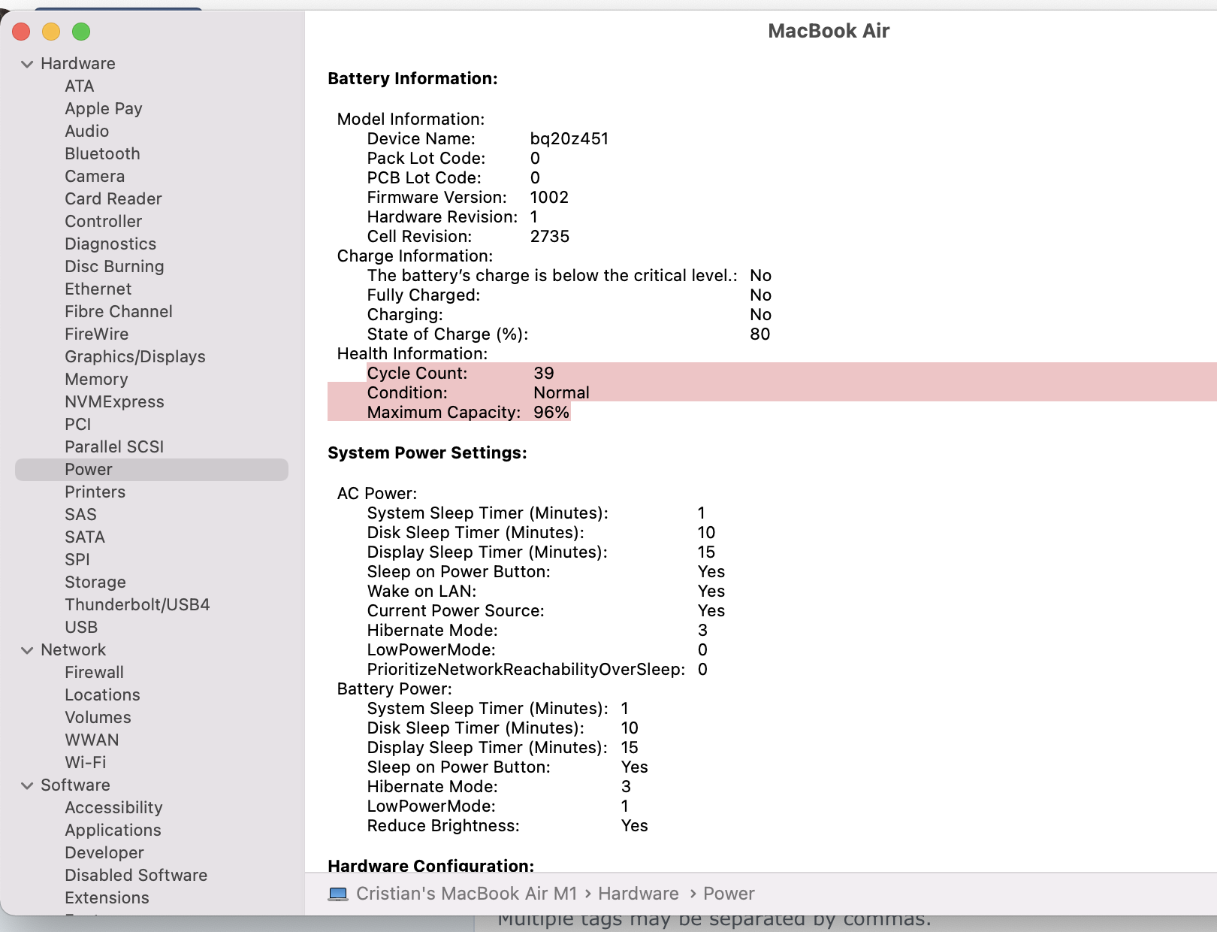Collapse the Hardware section
The height and width of the screenshot is (932, 1217).
[x=27, y=64]
